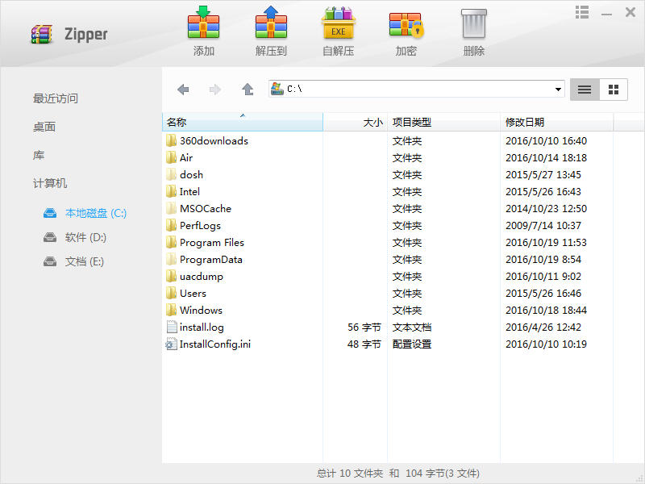Image resolution: width=645 pixels, height=484 pixels.
Task: Select the MSOCache folder
Action: pos(206,208)
